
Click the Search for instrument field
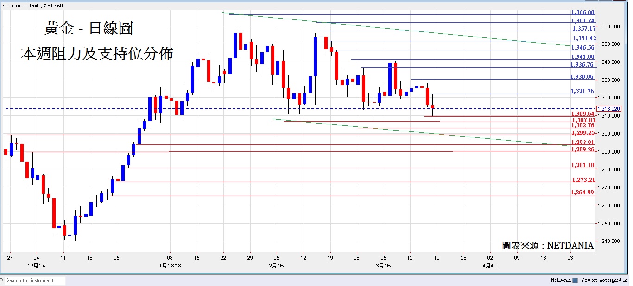pos(35,280)
